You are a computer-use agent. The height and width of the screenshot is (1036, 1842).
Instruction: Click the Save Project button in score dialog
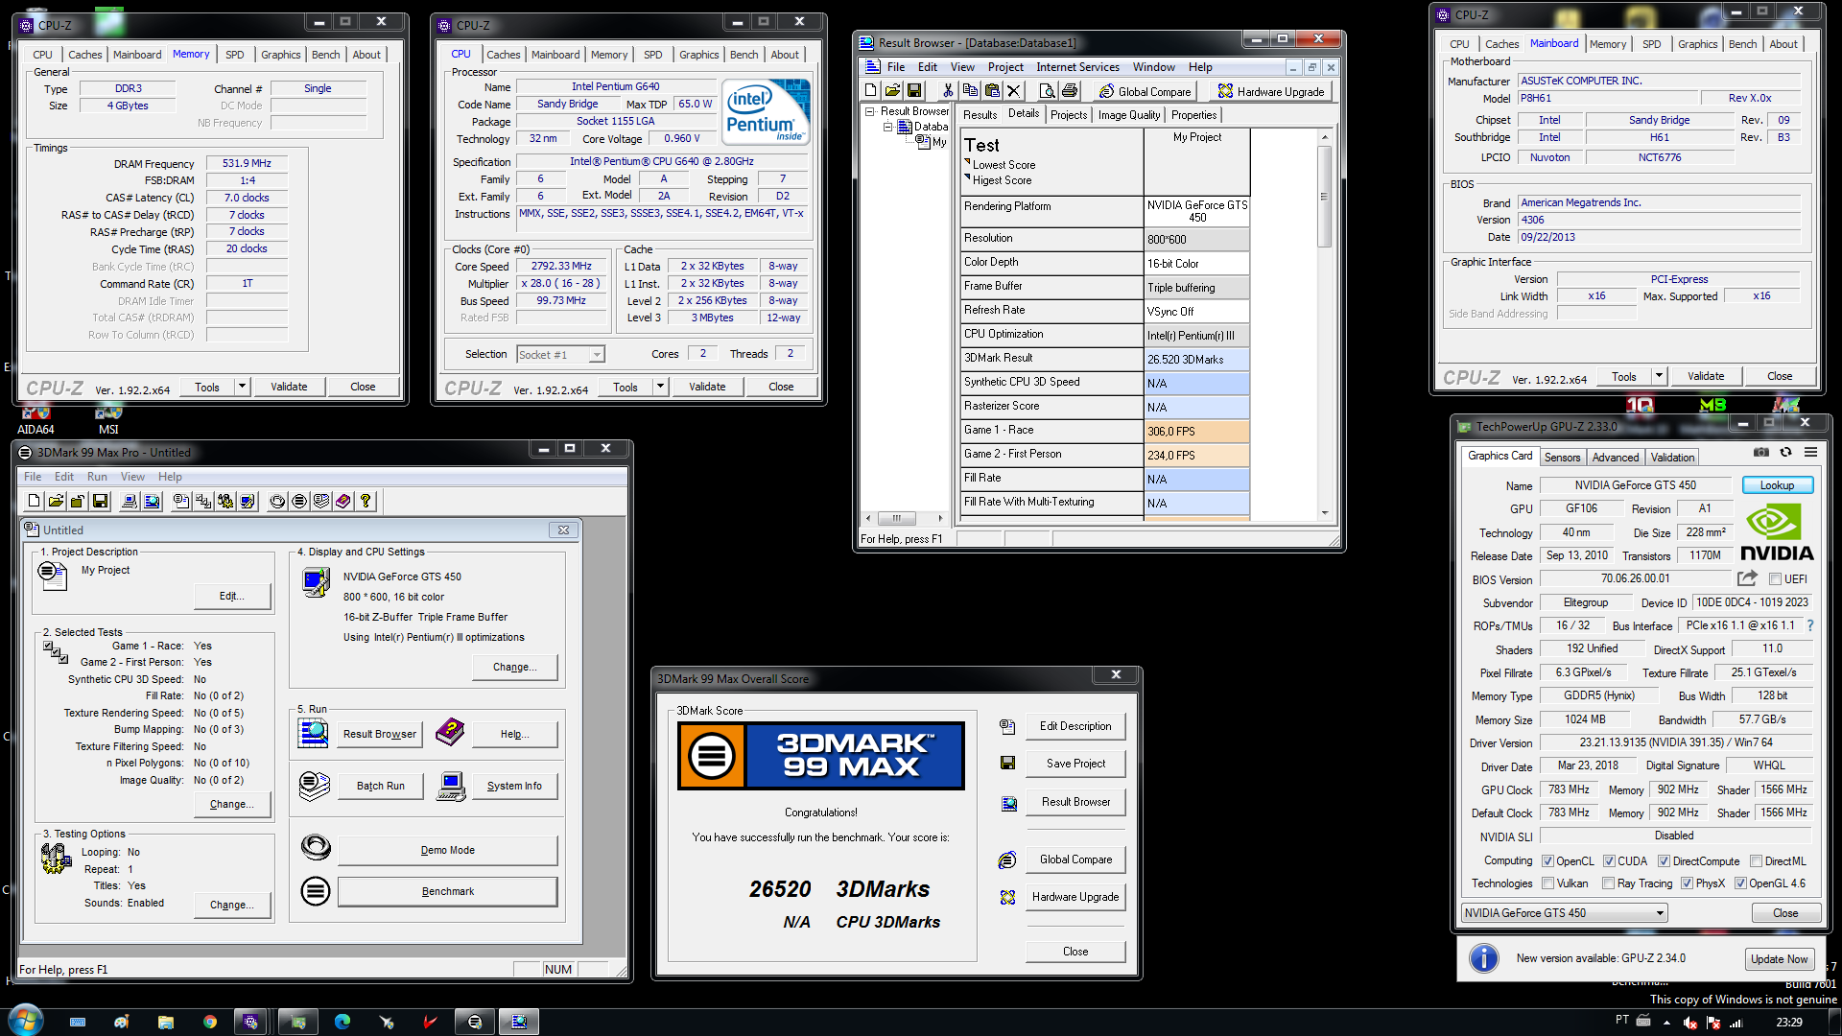tap(1075, 764)
